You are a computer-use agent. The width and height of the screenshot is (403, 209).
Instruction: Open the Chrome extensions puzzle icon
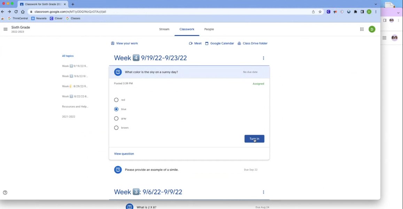pyautogui.click(x=355, y=11)
